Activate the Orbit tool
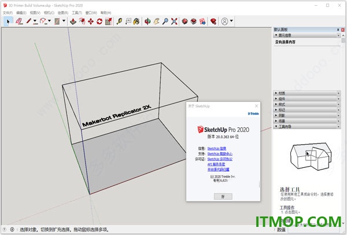The width and height of the screenshot is (347, 235). pyautogui.click(x=147, y=21)
